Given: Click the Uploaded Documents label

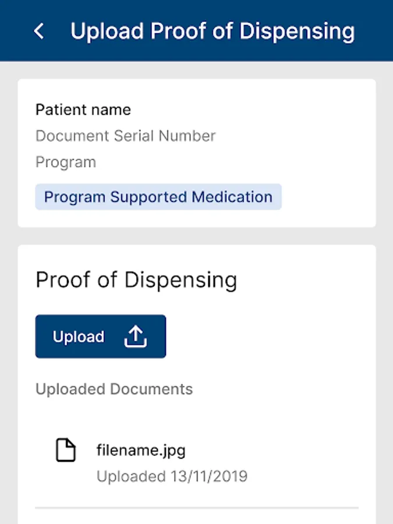Looking at the screenshot, I should 114,389.
